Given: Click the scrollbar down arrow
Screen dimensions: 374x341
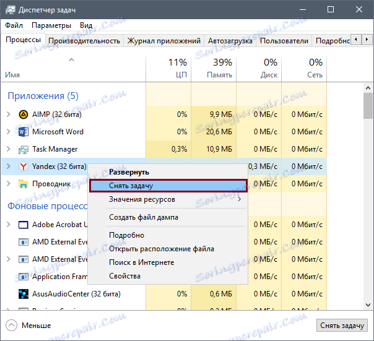Looking at the screenshot, I should click(x=368, y=305).
